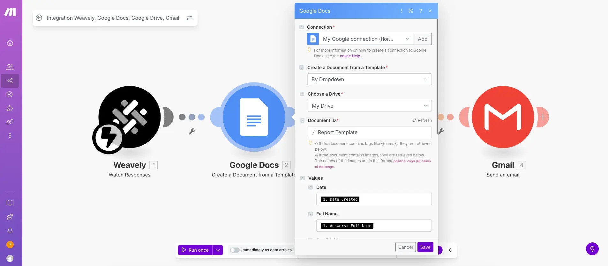Open the Google Docs module node
The height and width of the screenshot is (266, 608).
[254, 117]
